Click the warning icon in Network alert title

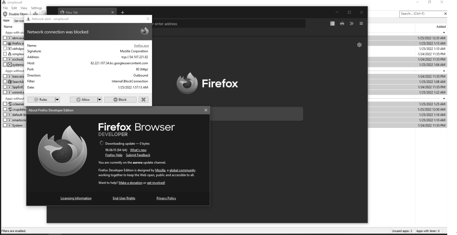(29, 19)
